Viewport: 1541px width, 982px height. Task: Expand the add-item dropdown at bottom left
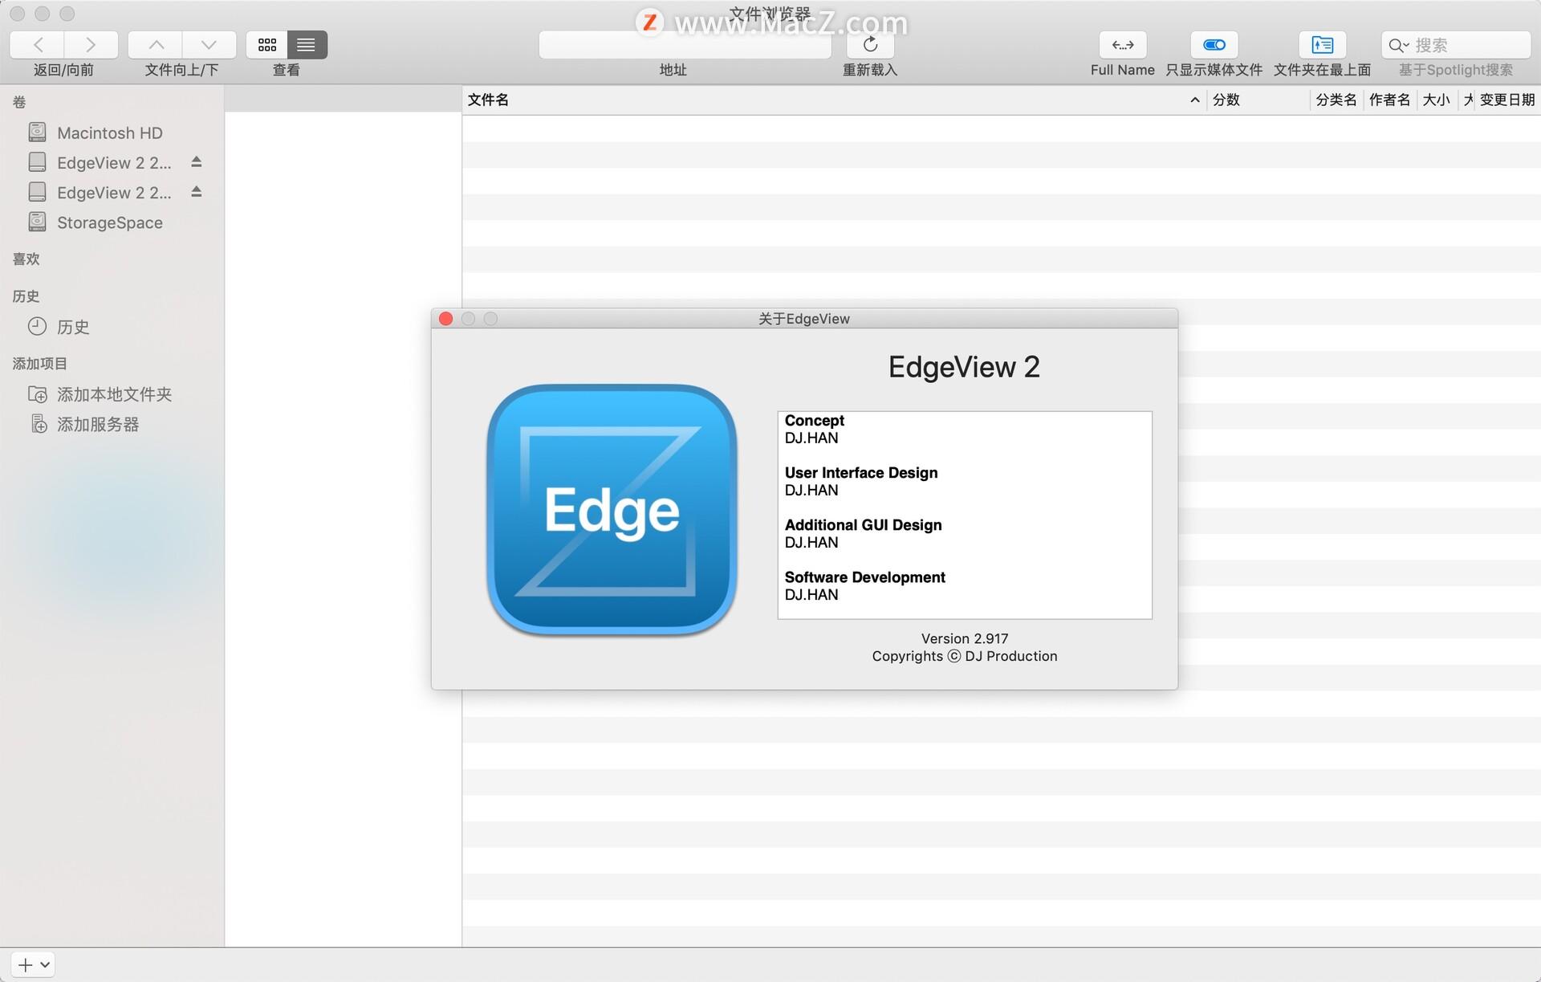[x=43, y=964]
